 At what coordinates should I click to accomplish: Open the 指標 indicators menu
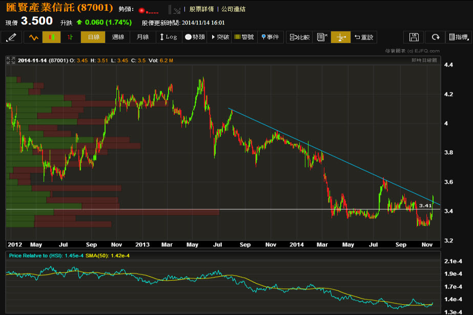tap(458, 37)
